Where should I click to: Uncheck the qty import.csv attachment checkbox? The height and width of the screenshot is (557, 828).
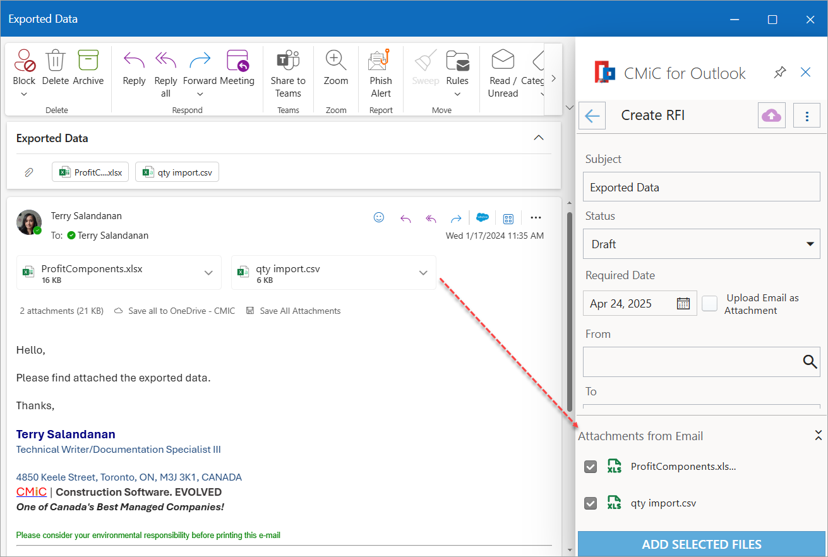[x=591, y=503]
